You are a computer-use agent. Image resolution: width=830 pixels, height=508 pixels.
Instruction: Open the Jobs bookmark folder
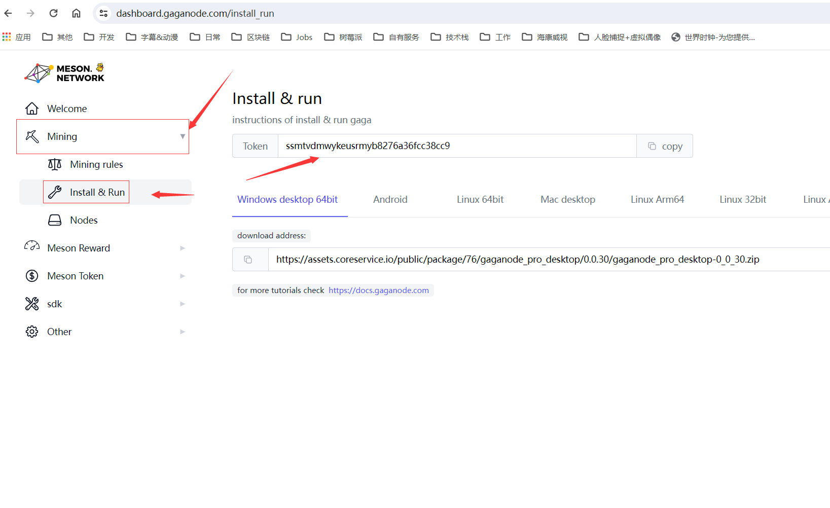[297, 37]
